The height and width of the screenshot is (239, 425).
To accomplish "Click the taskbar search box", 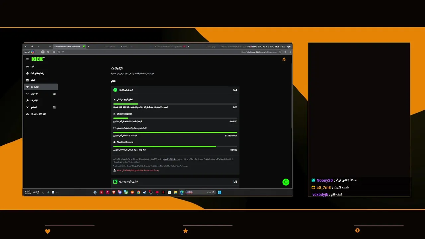I will (x=201, y=192).
